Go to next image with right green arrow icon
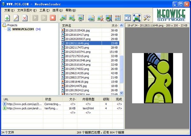This screenshot has height=136, width=191. coord(72,18)
